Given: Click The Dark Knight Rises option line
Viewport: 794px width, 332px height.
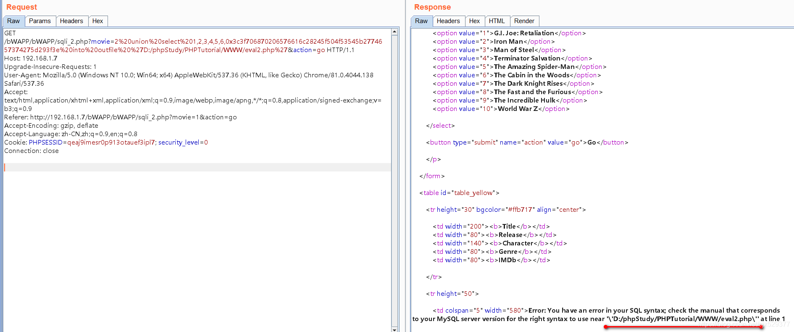Looking at the screenshot, I should [513, 84].
